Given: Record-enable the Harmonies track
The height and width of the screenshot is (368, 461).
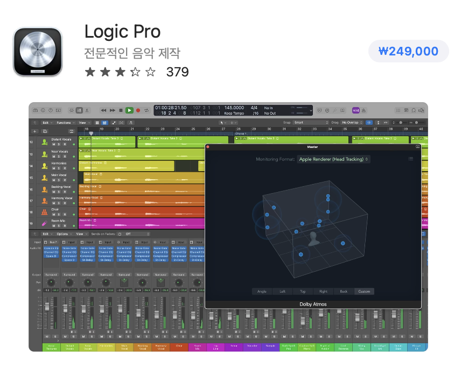Looking at the screenshot, I should click(x=65, y=168).
